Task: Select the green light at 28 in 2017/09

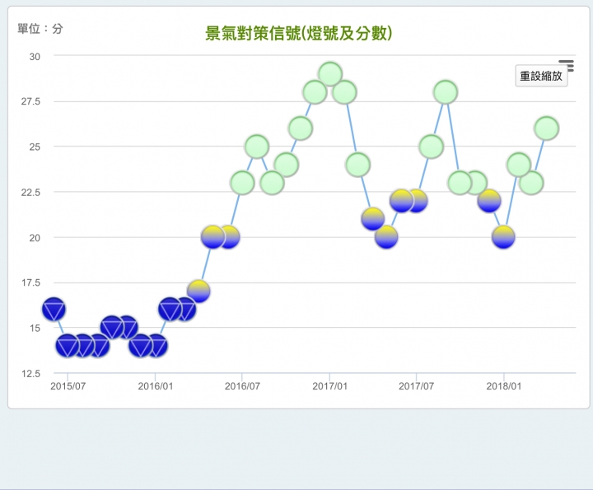Action: (446, 92)
